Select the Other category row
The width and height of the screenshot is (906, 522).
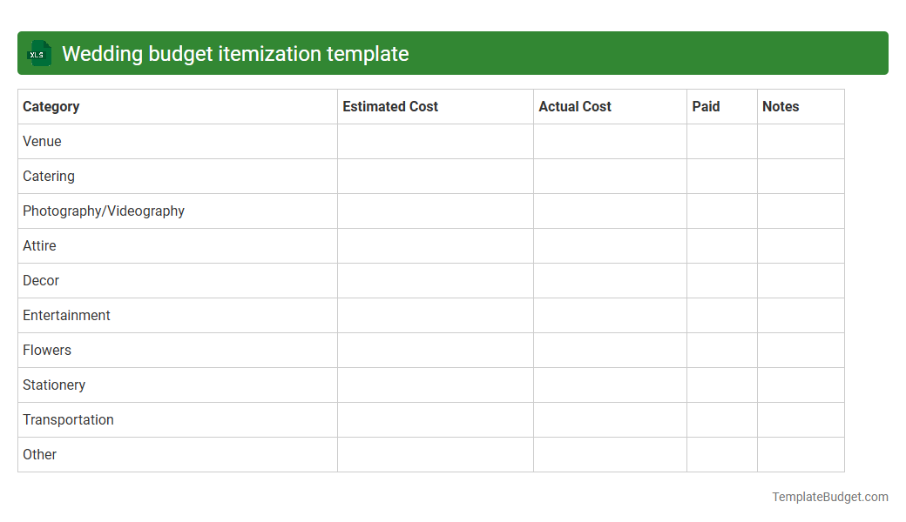pos(39,454)
